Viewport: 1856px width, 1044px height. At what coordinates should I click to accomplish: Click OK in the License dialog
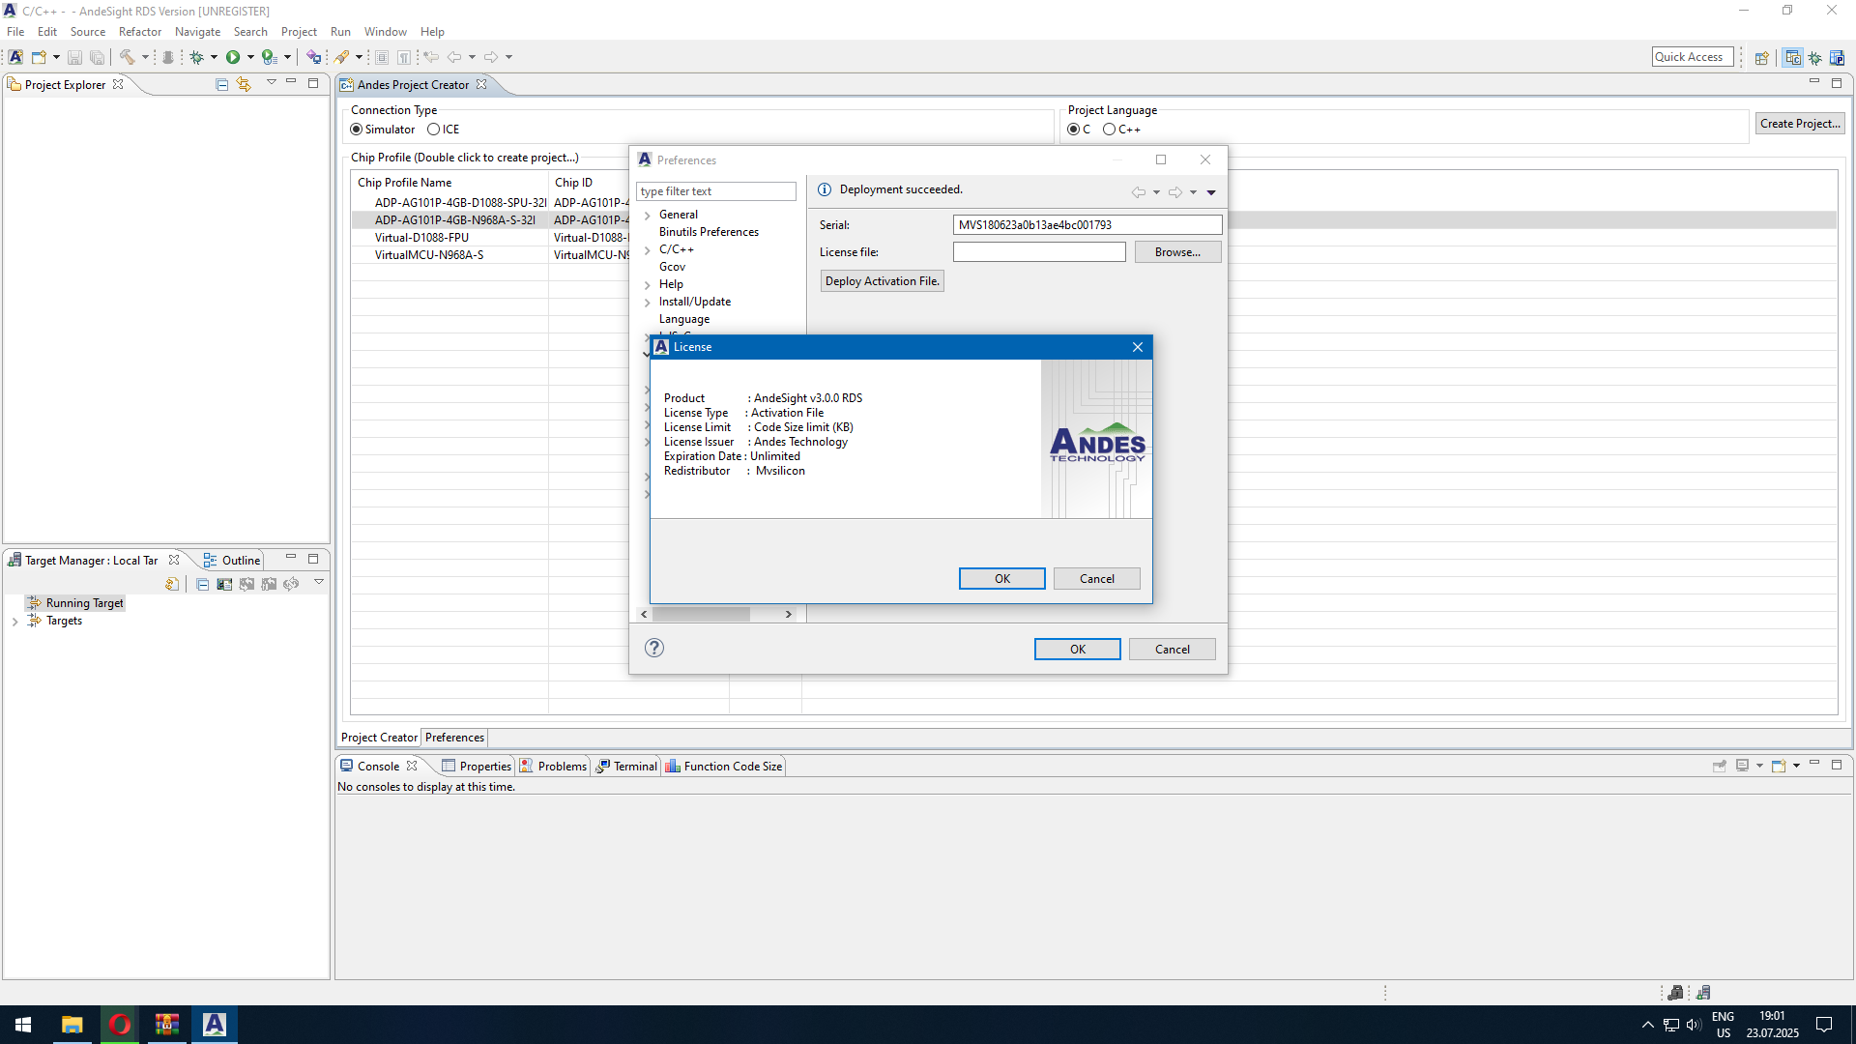1001,578
